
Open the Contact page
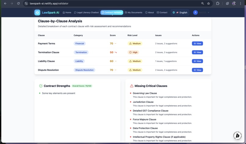162,13
